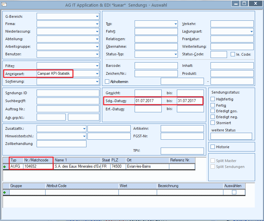Expand the Hinweistextschl. dropdown
264x221 pixels.
click(x=84, y=136)
